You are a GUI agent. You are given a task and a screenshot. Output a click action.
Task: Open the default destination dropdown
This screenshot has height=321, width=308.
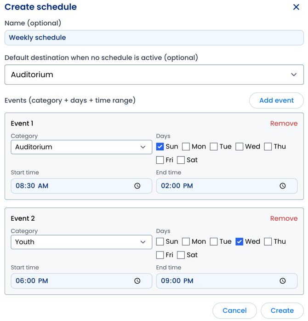pyautogui.click(x=154, y=75)
